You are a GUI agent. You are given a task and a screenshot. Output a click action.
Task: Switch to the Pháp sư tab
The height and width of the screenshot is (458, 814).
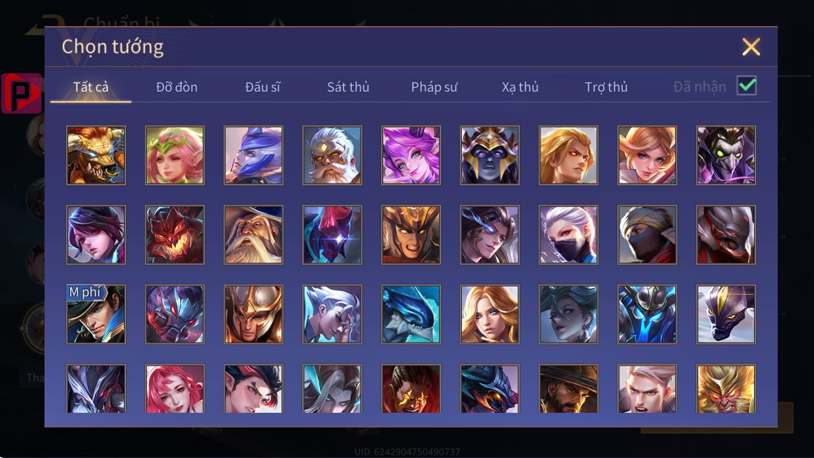[x=434, y=87]
